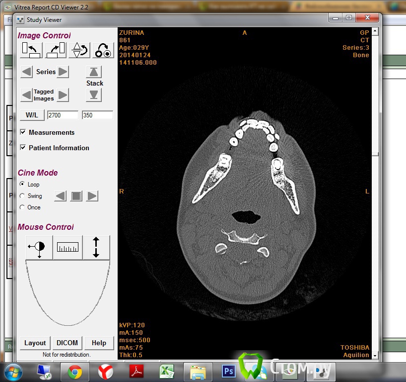
Task: Go to the previous Tagged Image
Action: (x=26, y=95)
